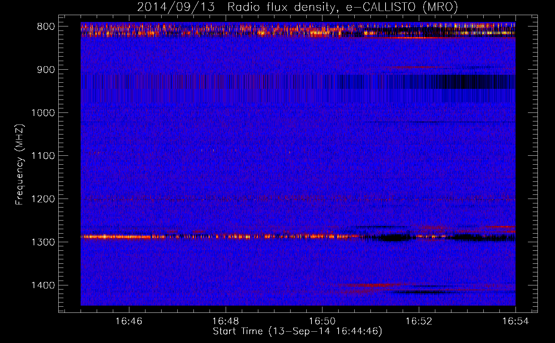The height and width of the screenshot is (343, 555).
Task: Click the 900 frequency tick label
Action: (x=46, y=70)
